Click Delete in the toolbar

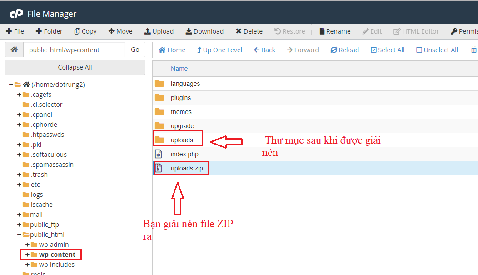pyautogui.click(x=249, y=31)
